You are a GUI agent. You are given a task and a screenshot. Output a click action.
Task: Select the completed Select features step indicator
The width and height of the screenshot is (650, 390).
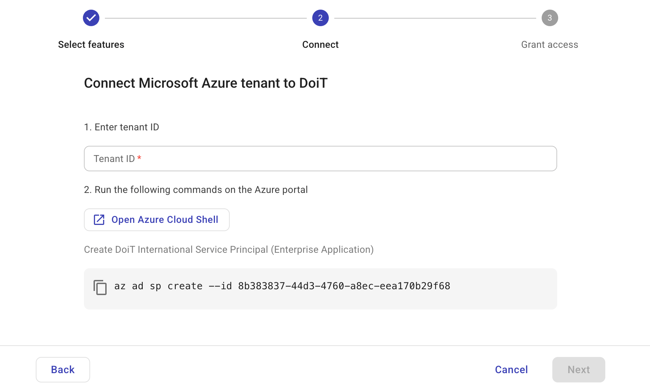point(91,18)
